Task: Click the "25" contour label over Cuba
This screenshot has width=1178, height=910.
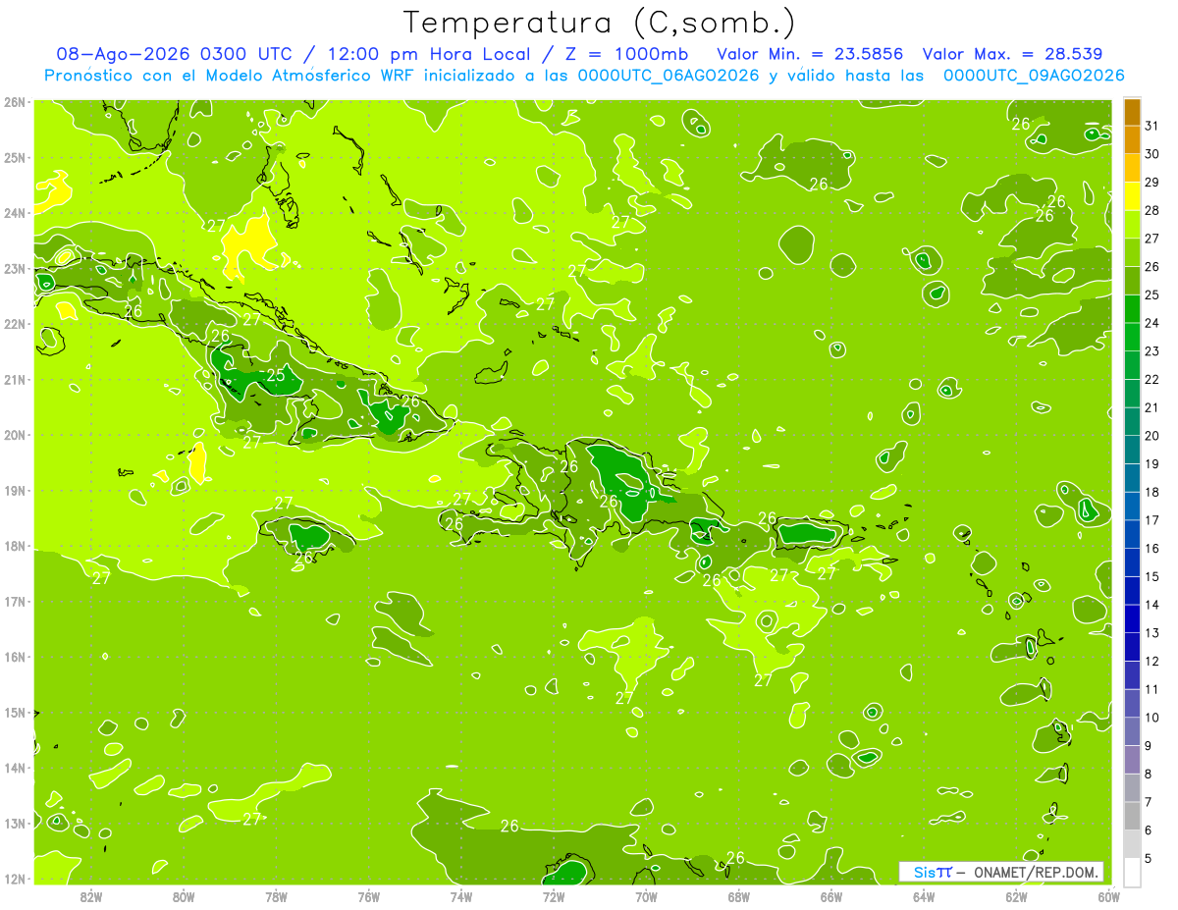Action: 276,375
